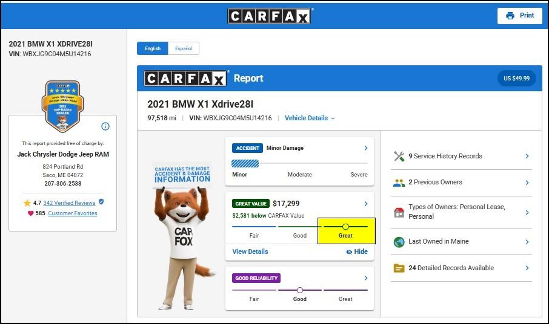Click the ACCIDENT badge label
The image size is (549, 324).
click(247, 148)
